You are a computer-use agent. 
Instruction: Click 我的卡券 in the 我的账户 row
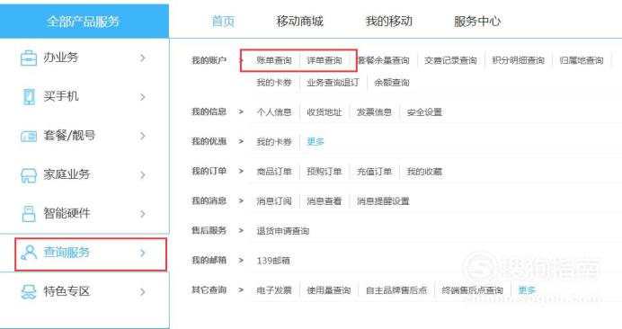click(x=274, y=83)
